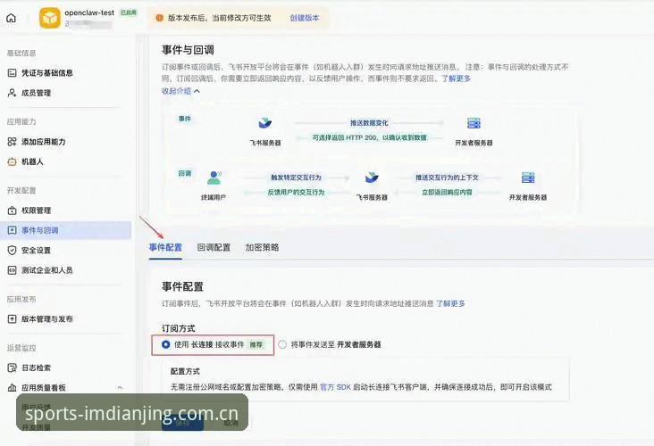Click the 凭证与基础信息 sidebar icon
This screenshot has height=446, width=654.
pos(13,73)
